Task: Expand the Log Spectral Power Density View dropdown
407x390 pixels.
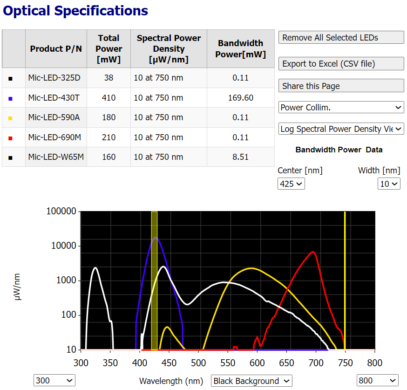Action: [341, 129]
